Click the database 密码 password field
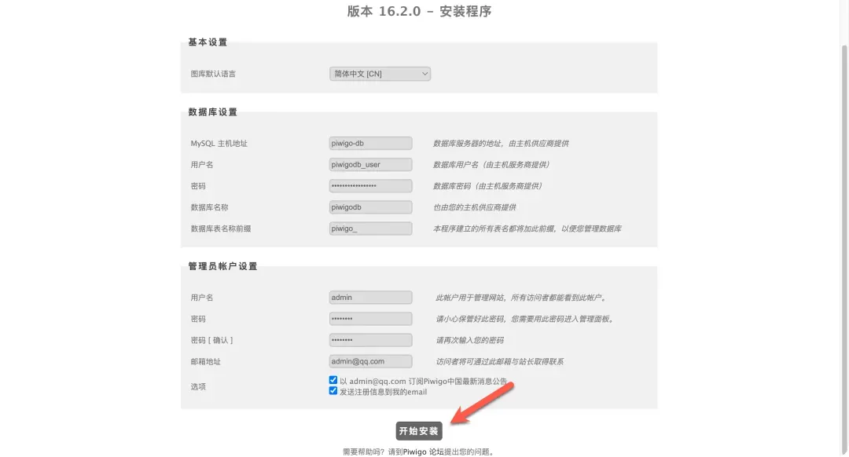Image resolution: width=849 pixels, height=457 pixels. click(370, 185)
